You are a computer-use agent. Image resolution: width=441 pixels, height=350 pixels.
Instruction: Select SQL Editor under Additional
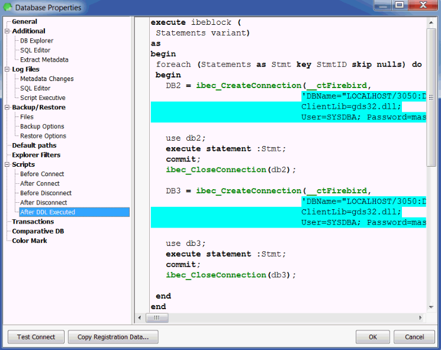[35, 50]
